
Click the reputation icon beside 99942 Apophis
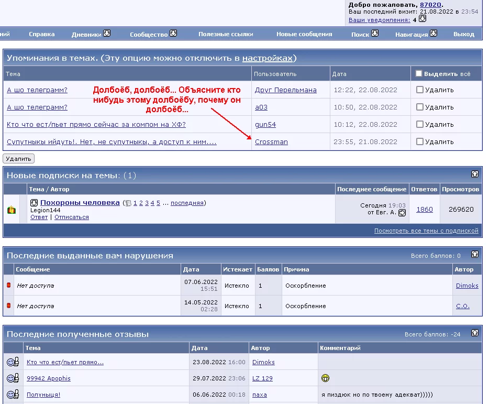coord(13,378)
